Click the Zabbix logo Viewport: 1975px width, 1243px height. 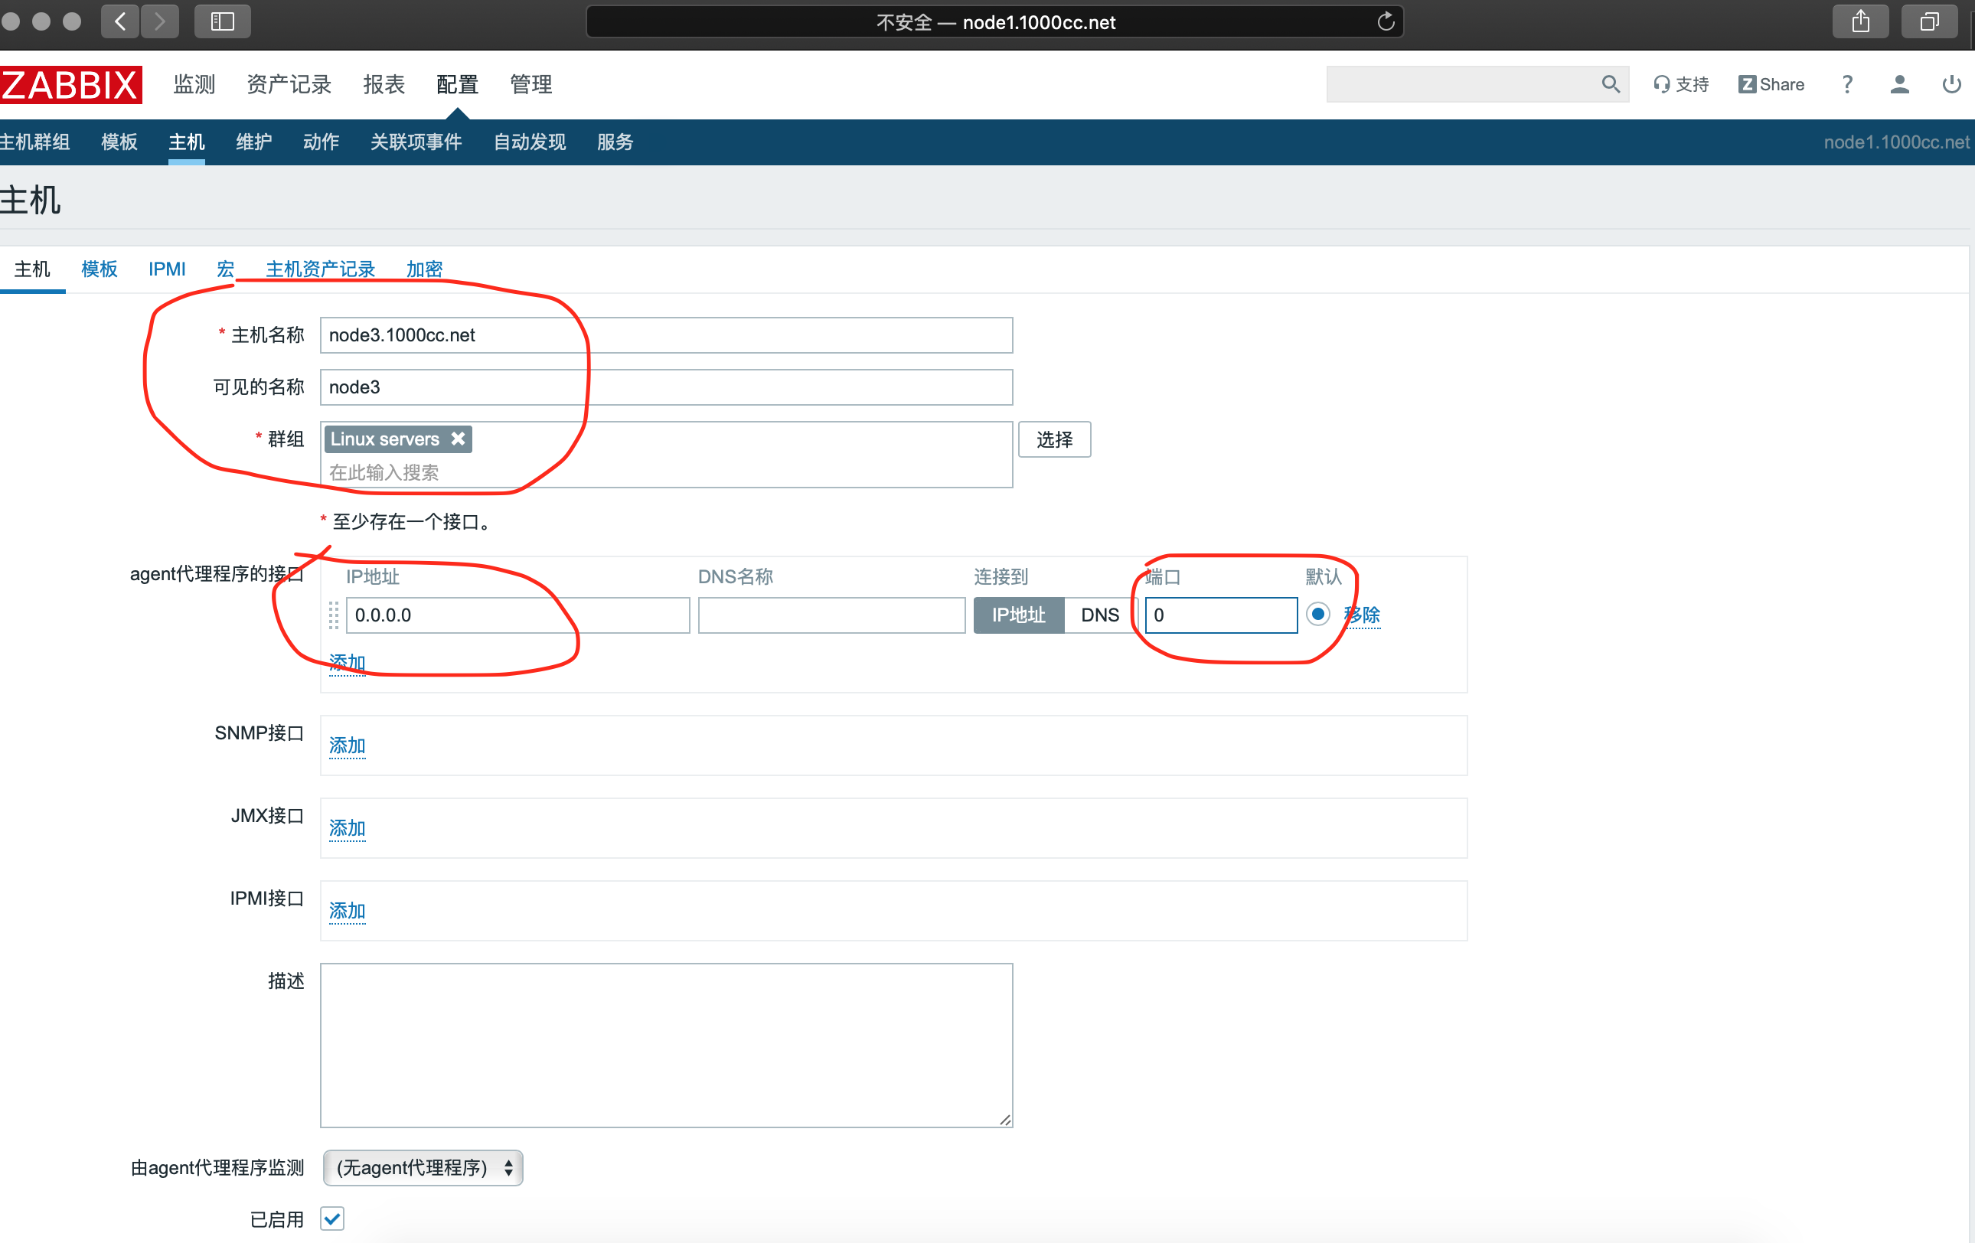[70, 84]
